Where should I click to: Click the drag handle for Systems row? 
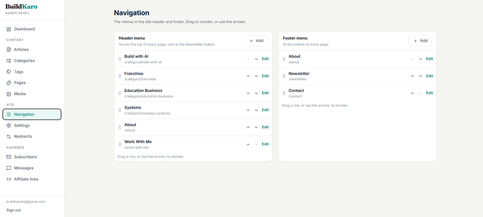click(120, 110)
